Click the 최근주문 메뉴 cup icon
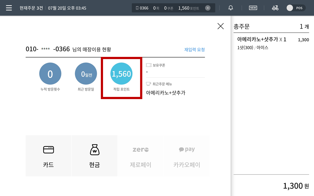The height and width of the screenshot is (196, 314). [148, 84]
